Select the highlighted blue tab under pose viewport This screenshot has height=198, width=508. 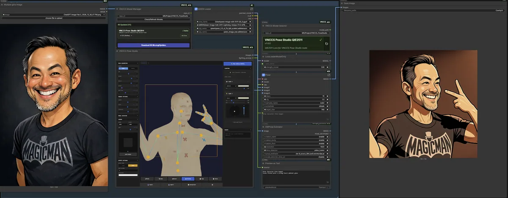189,179
